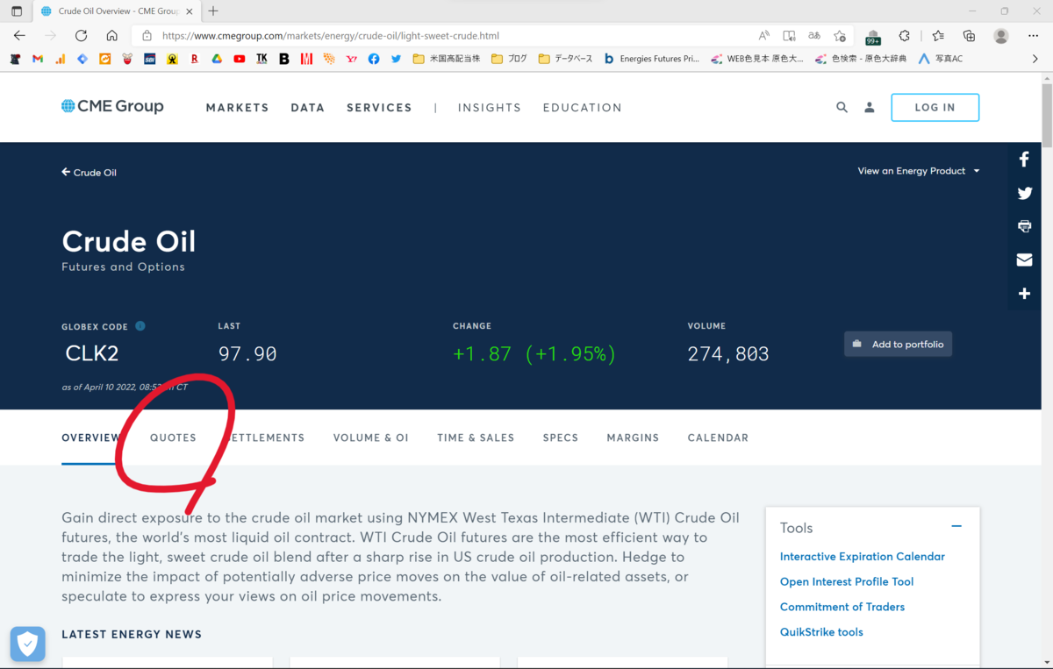Viewport: 1053px width, 669px height.
Task: Open the EDUCATION navigation menu
Action: pos(583,107)
